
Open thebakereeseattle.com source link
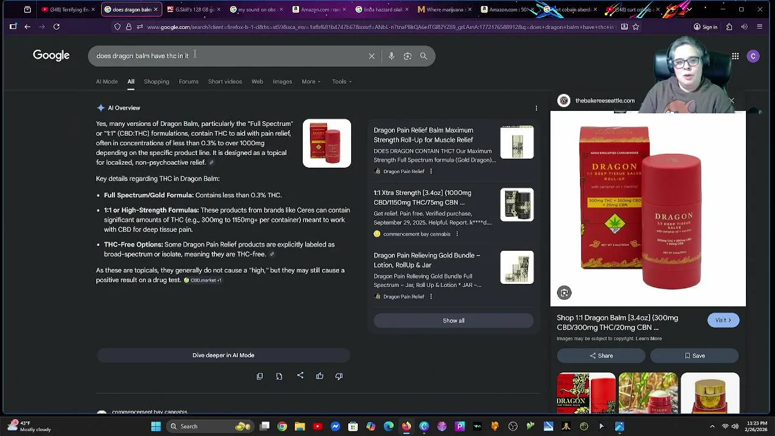coord(605,101)
